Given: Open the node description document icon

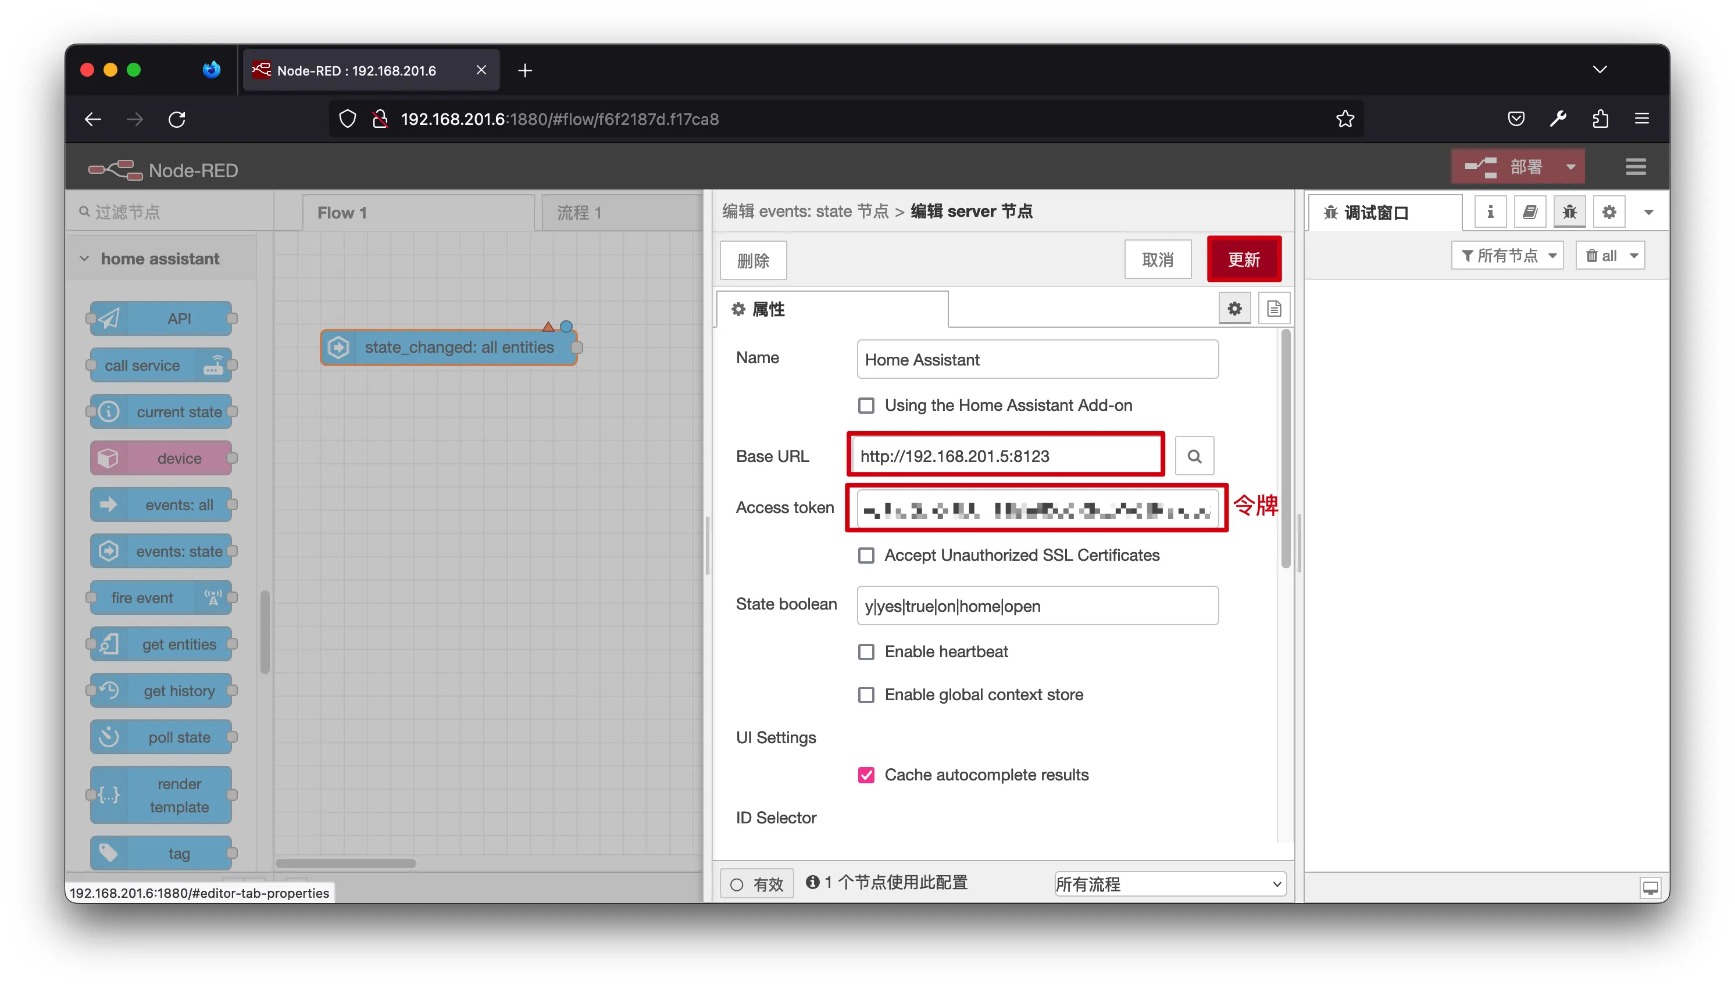Looking at the screenshot, I should point(1273,309).
